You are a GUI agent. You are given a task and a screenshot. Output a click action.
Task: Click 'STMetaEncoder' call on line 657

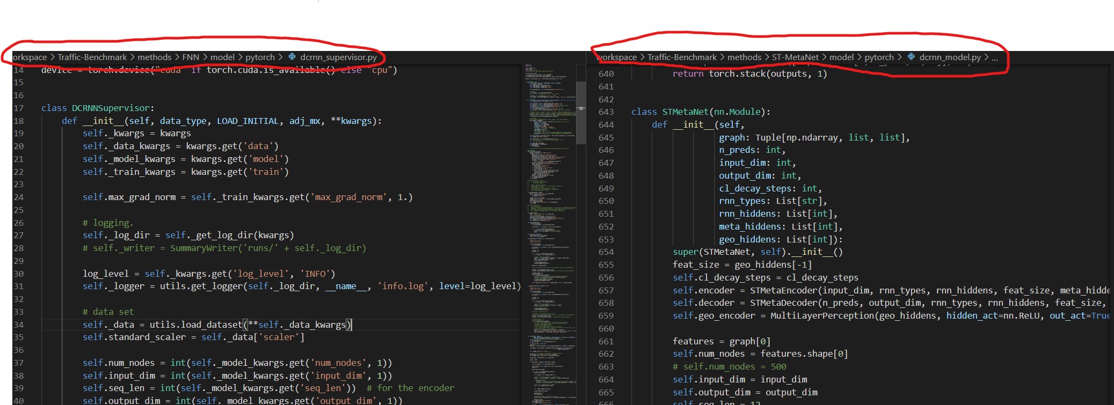click(783, 290)
